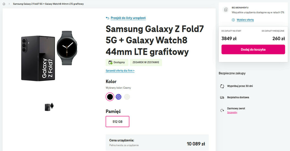Click Wybierz ofertę to choose offer
The image size is (290, 151).
[245, 20]
